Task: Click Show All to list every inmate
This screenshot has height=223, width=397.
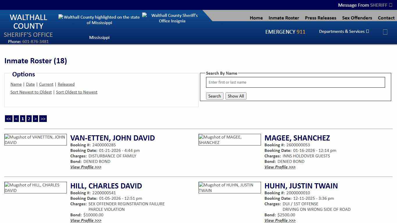Action: pos(236,96)
